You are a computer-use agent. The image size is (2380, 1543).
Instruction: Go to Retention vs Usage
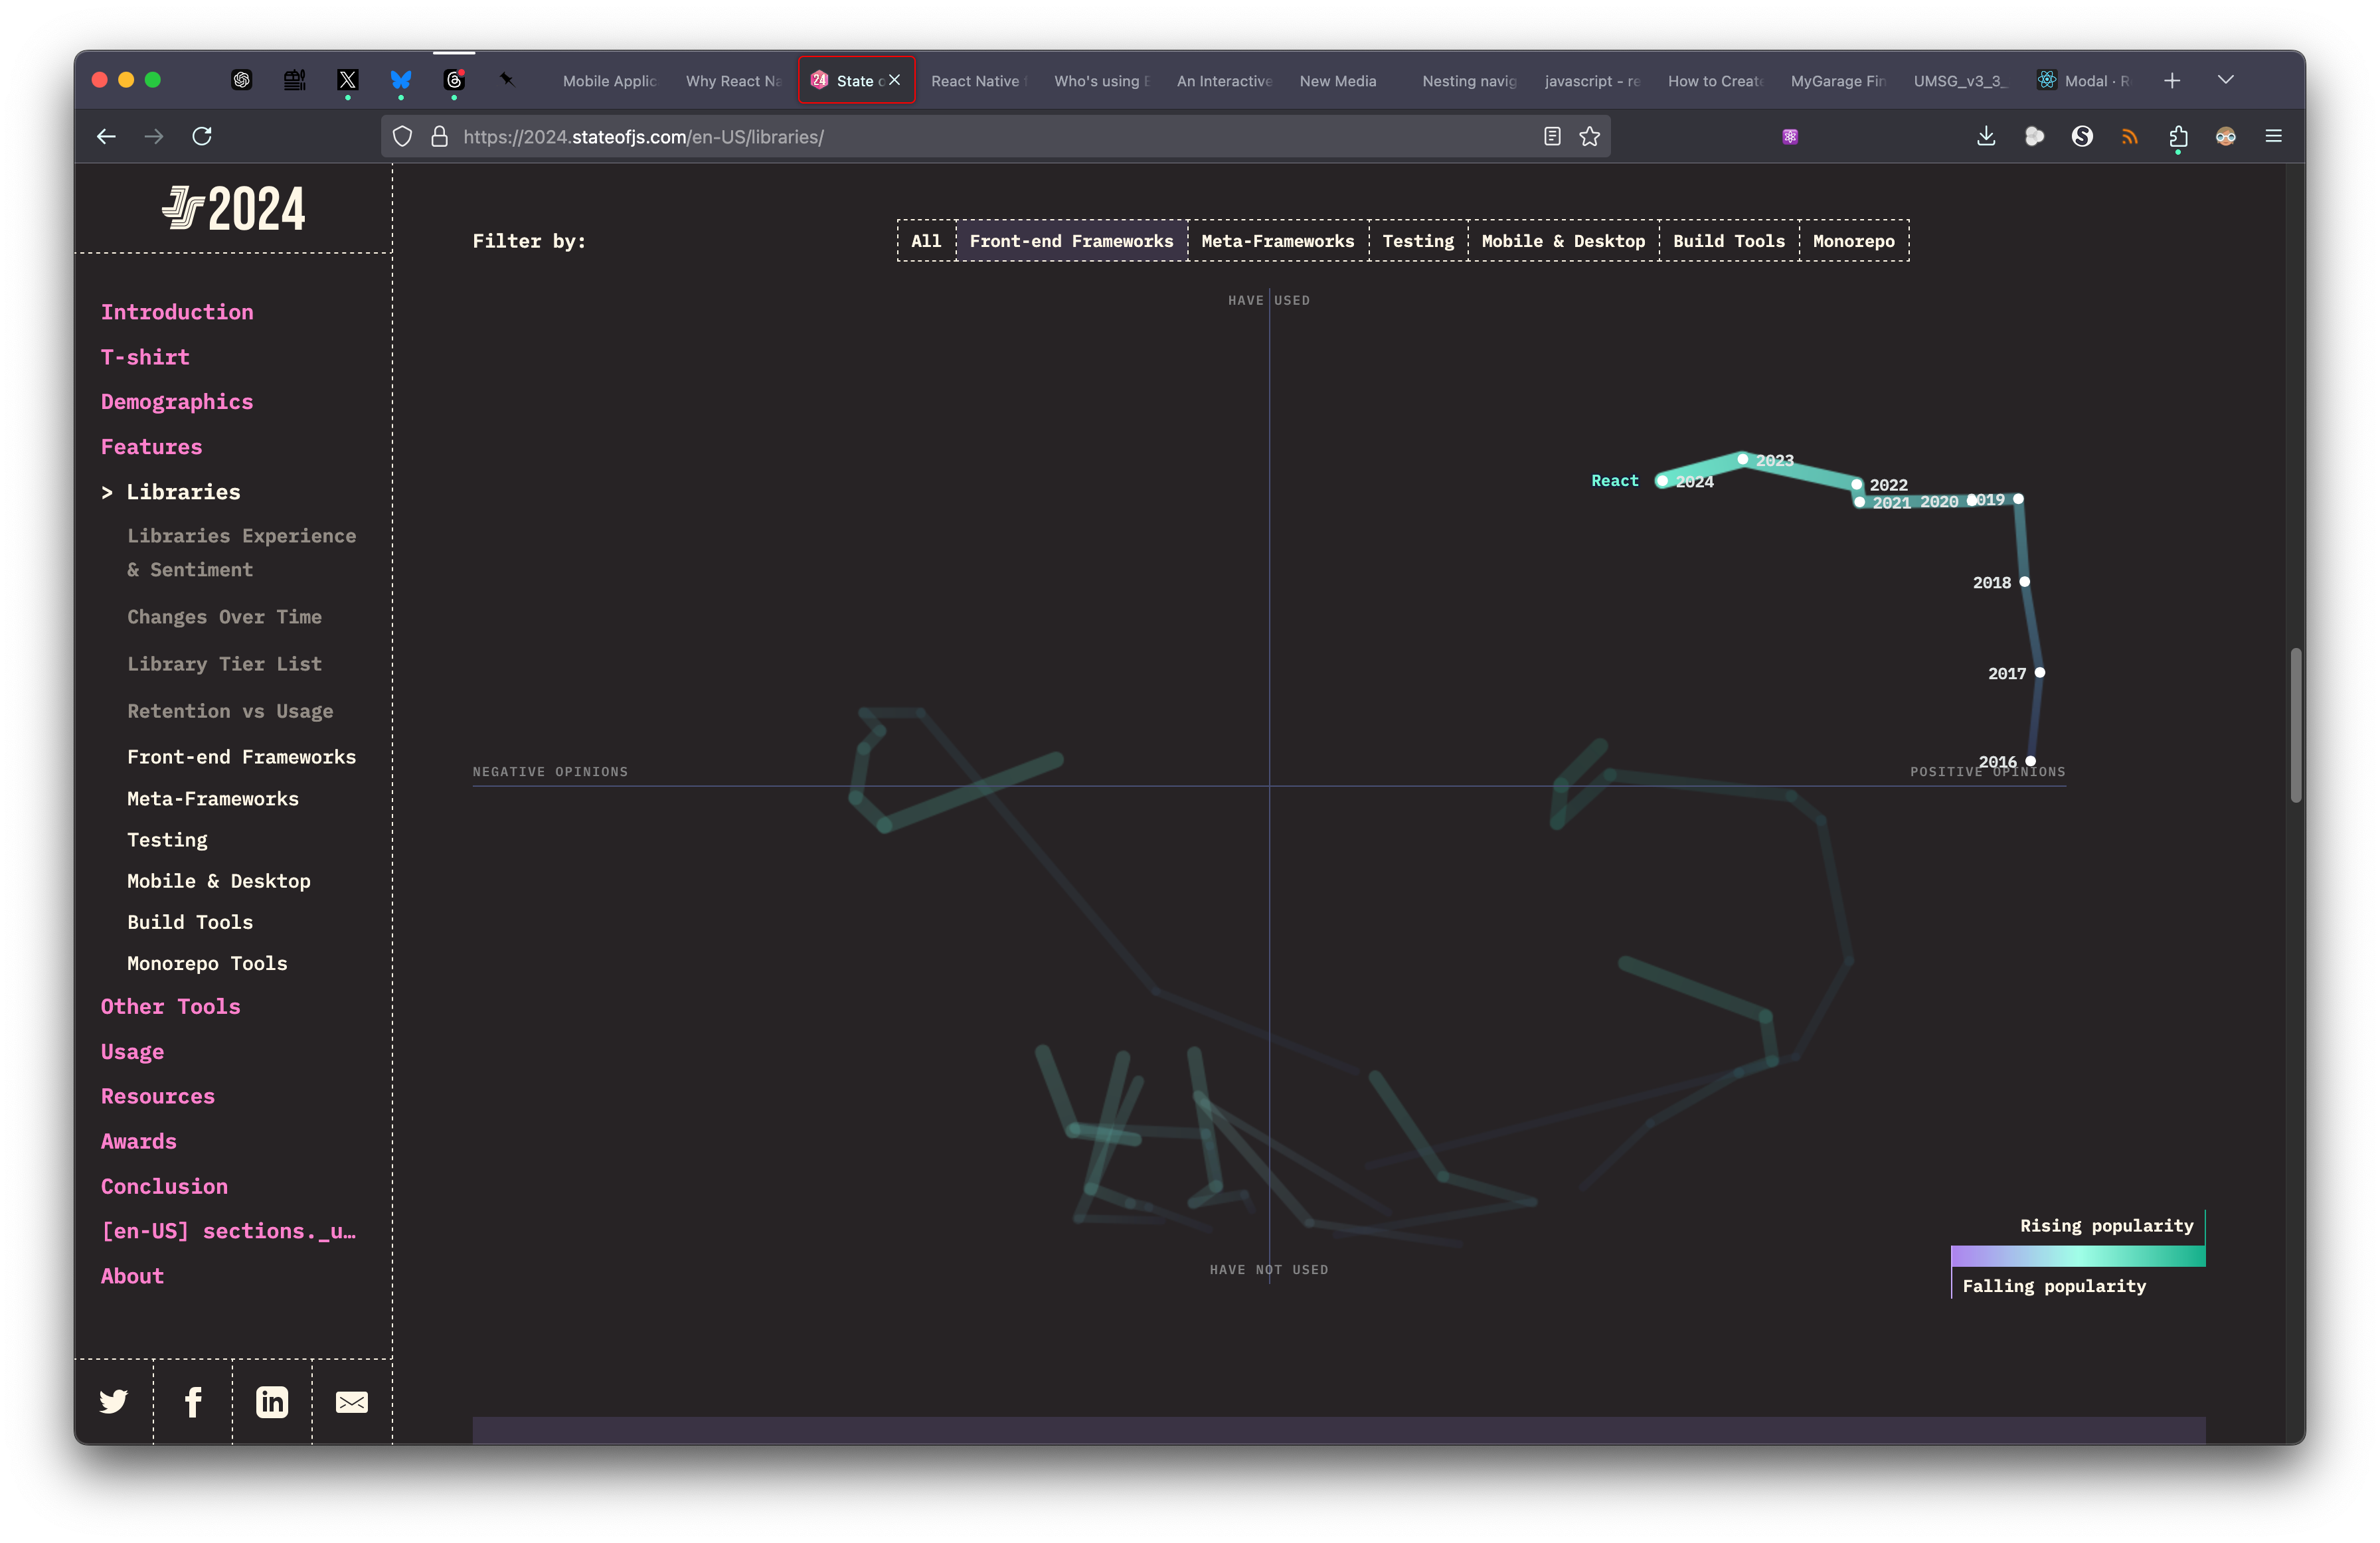click(230, 711)
